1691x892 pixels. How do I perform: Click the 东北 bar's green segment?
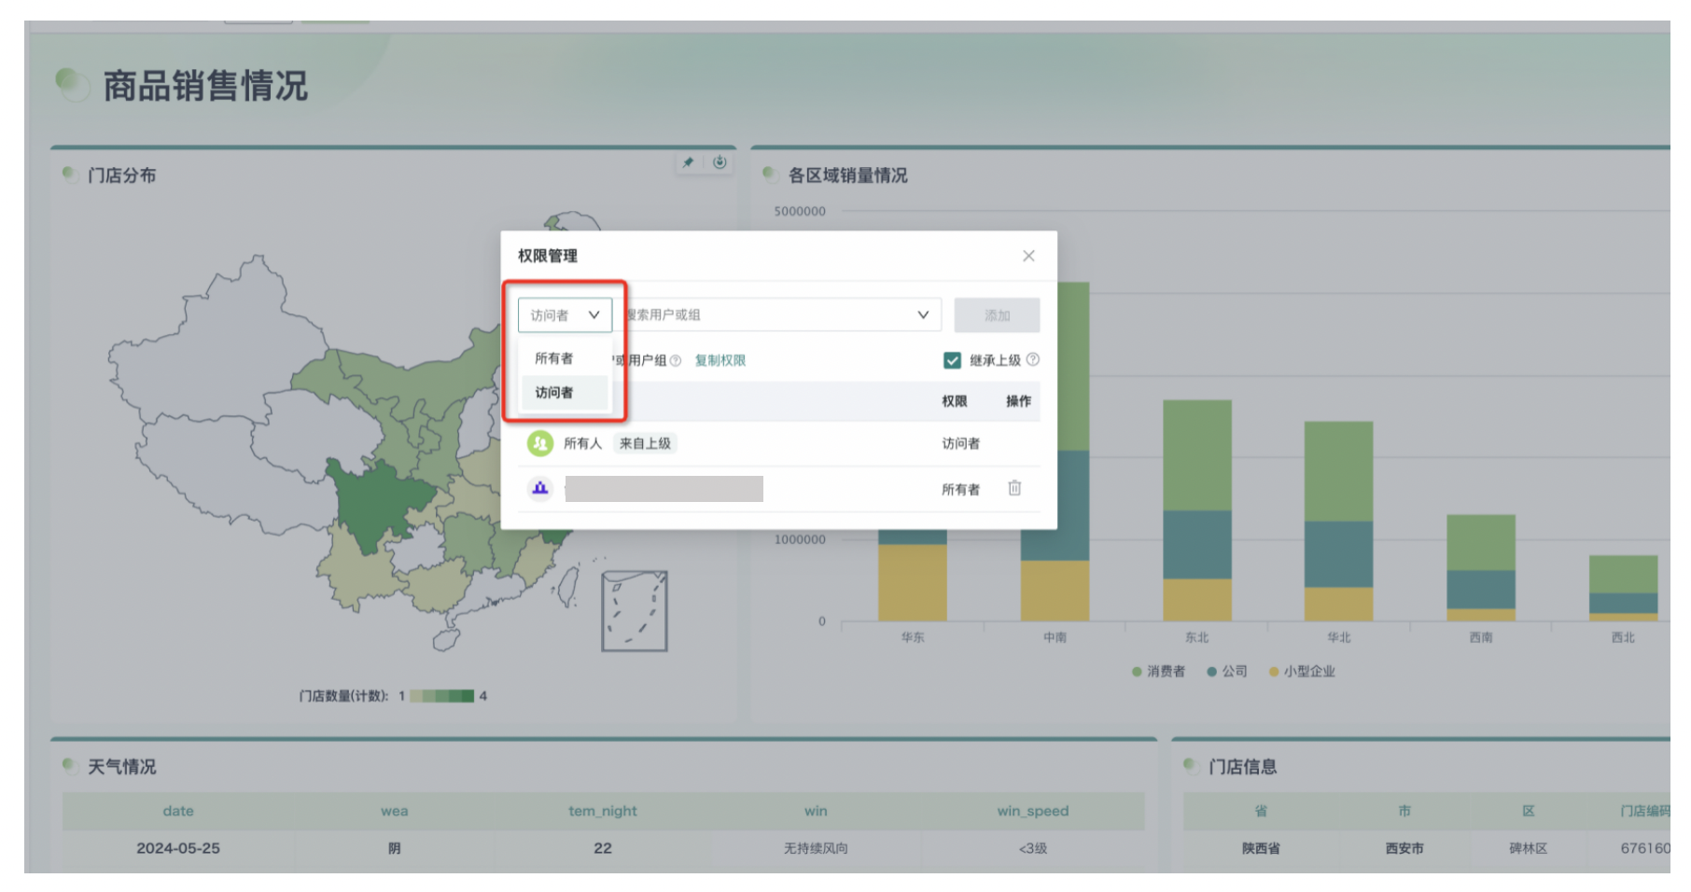(1197, 455)
